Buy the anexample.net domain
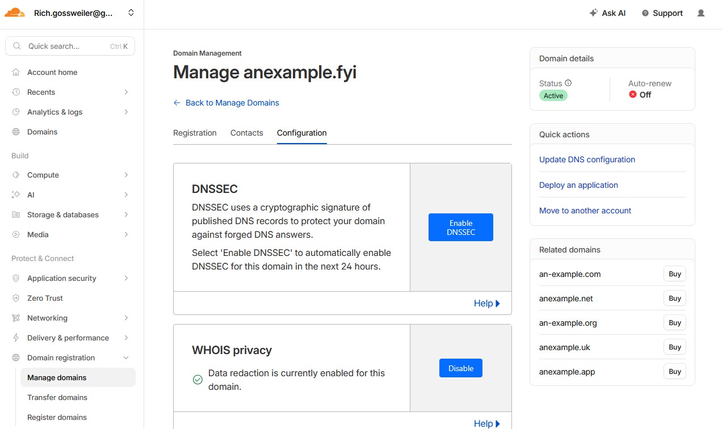722x429 pixels. tap(674, 298)
